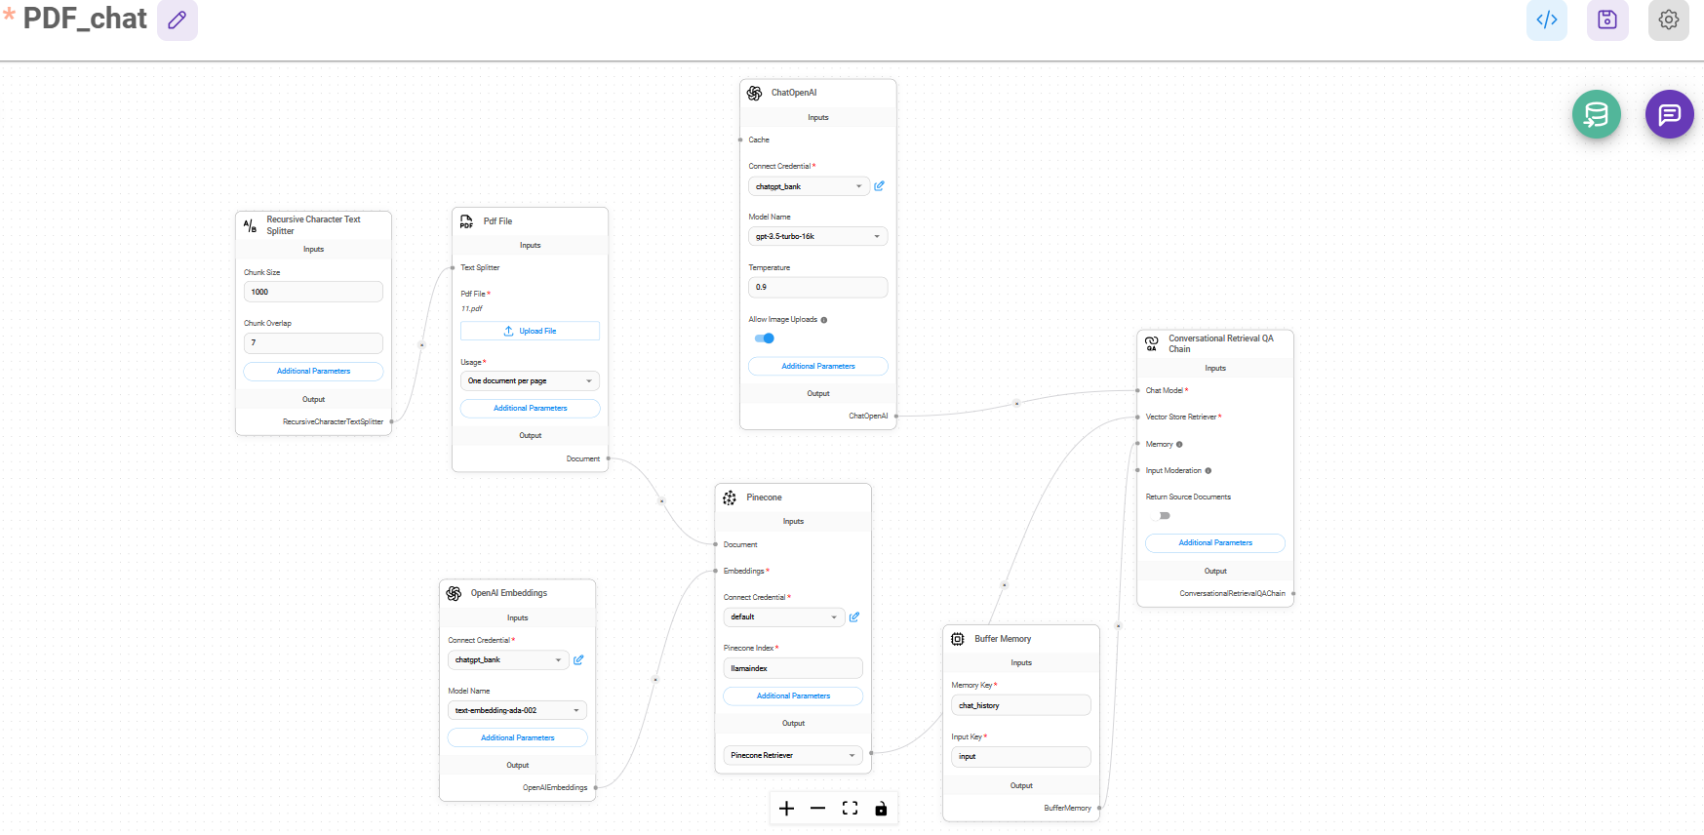The width and height of the screenshot is (1704, 835).
Task: Open the purple chat message button
Action: tap(1670, 114)
